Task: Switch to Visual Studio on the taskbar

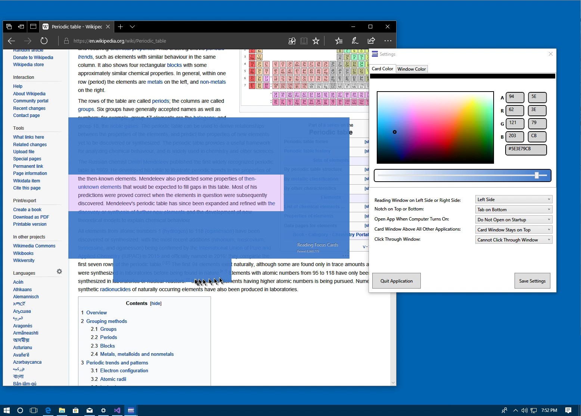Action: [x=117, y=410]
